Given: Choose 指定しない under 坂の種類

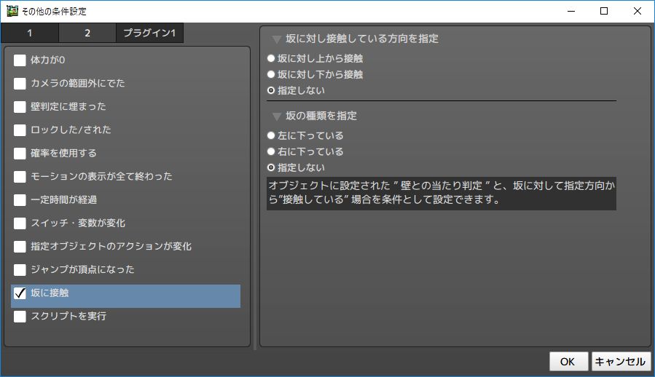Looking at the screenshot, I should [x=271, y=167].
